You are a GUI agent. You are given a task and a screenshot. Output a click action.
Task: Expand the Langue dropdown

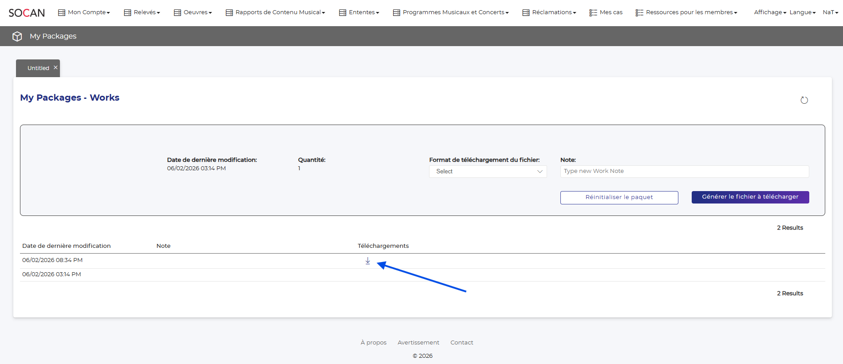tap(802, 12)
